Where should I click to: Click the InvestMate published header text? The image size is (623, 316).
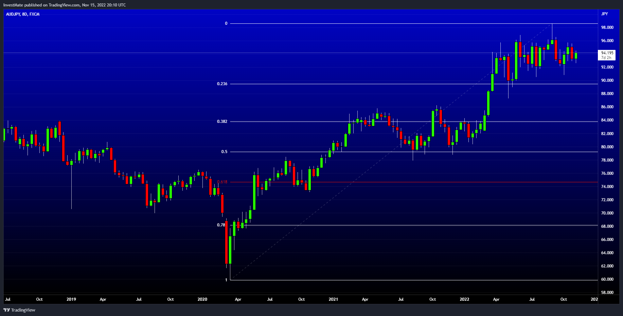(x=65, y=5)
